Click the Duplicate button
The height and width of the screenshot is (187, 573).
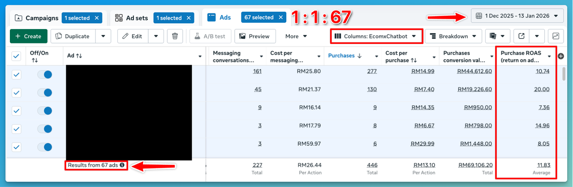(x=73, y=36)
